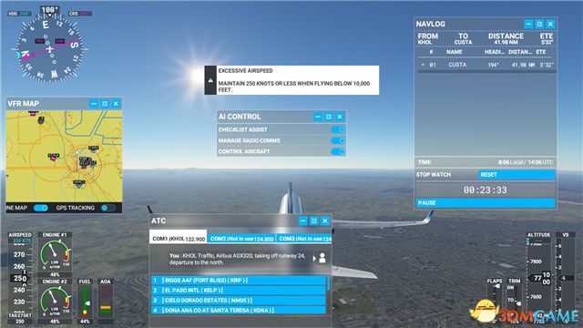Choose Dona Ana Co at Santa Teresa option
Image resolution: width=583 pixels, height=328 pixels.
click(239, 310)
